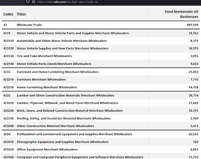
Task: Click the 769 businesses value
Action: click(x=195, y=142)
